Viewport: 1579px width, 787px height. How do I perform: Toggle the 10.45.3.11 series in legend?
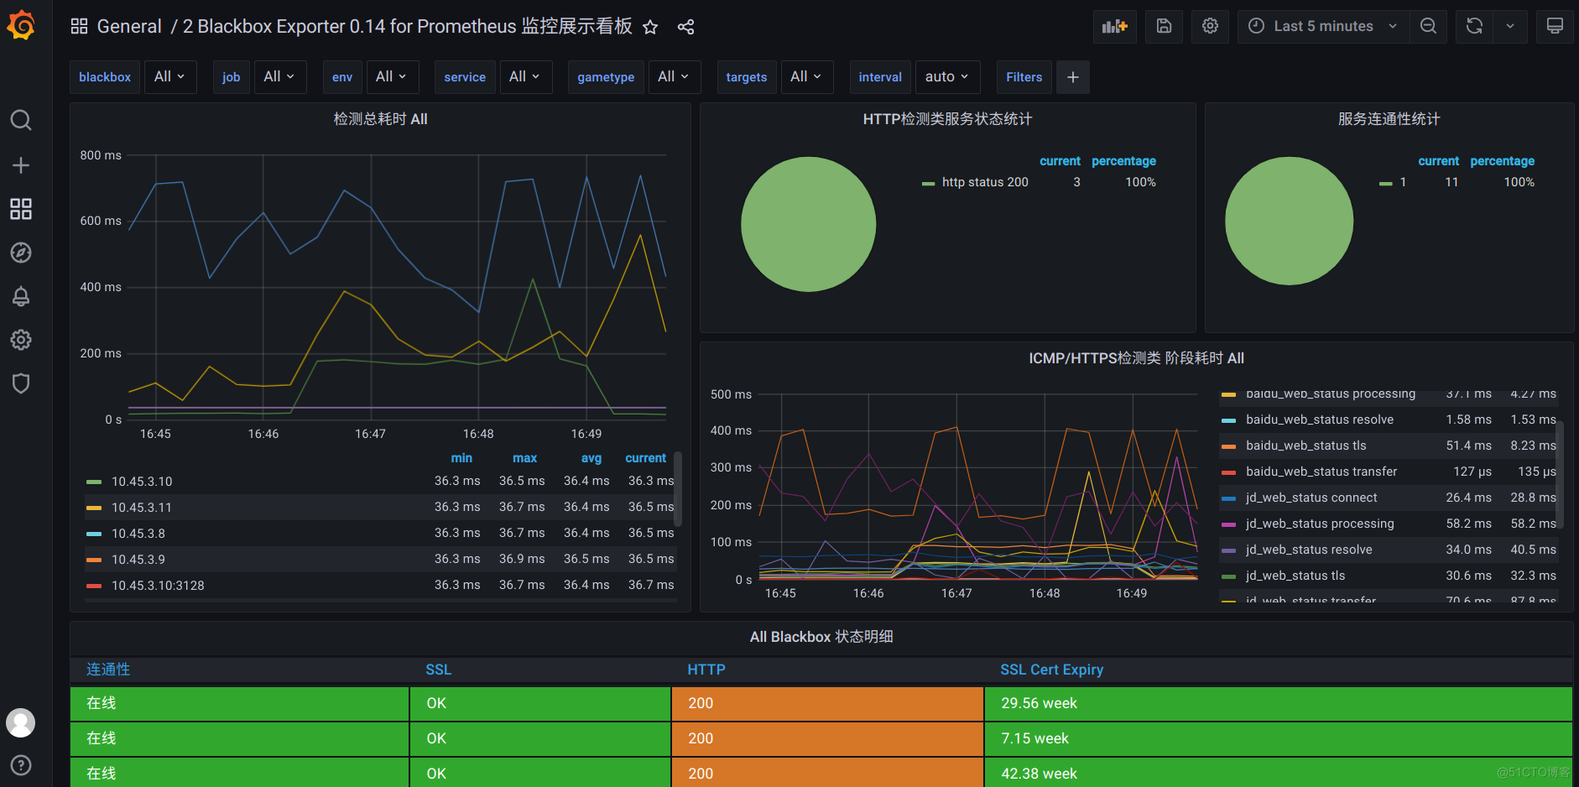pos(142,508)
